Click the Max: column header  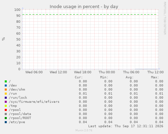155,77
